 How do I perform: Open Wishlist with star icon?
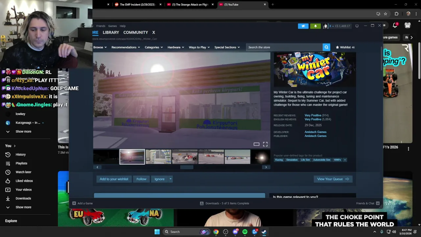pos(345,47)
